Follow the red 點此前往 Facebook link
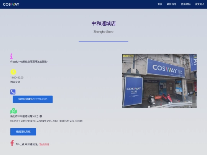The height and width of the screenshot is (155, 207). click(x=44, y=144)
